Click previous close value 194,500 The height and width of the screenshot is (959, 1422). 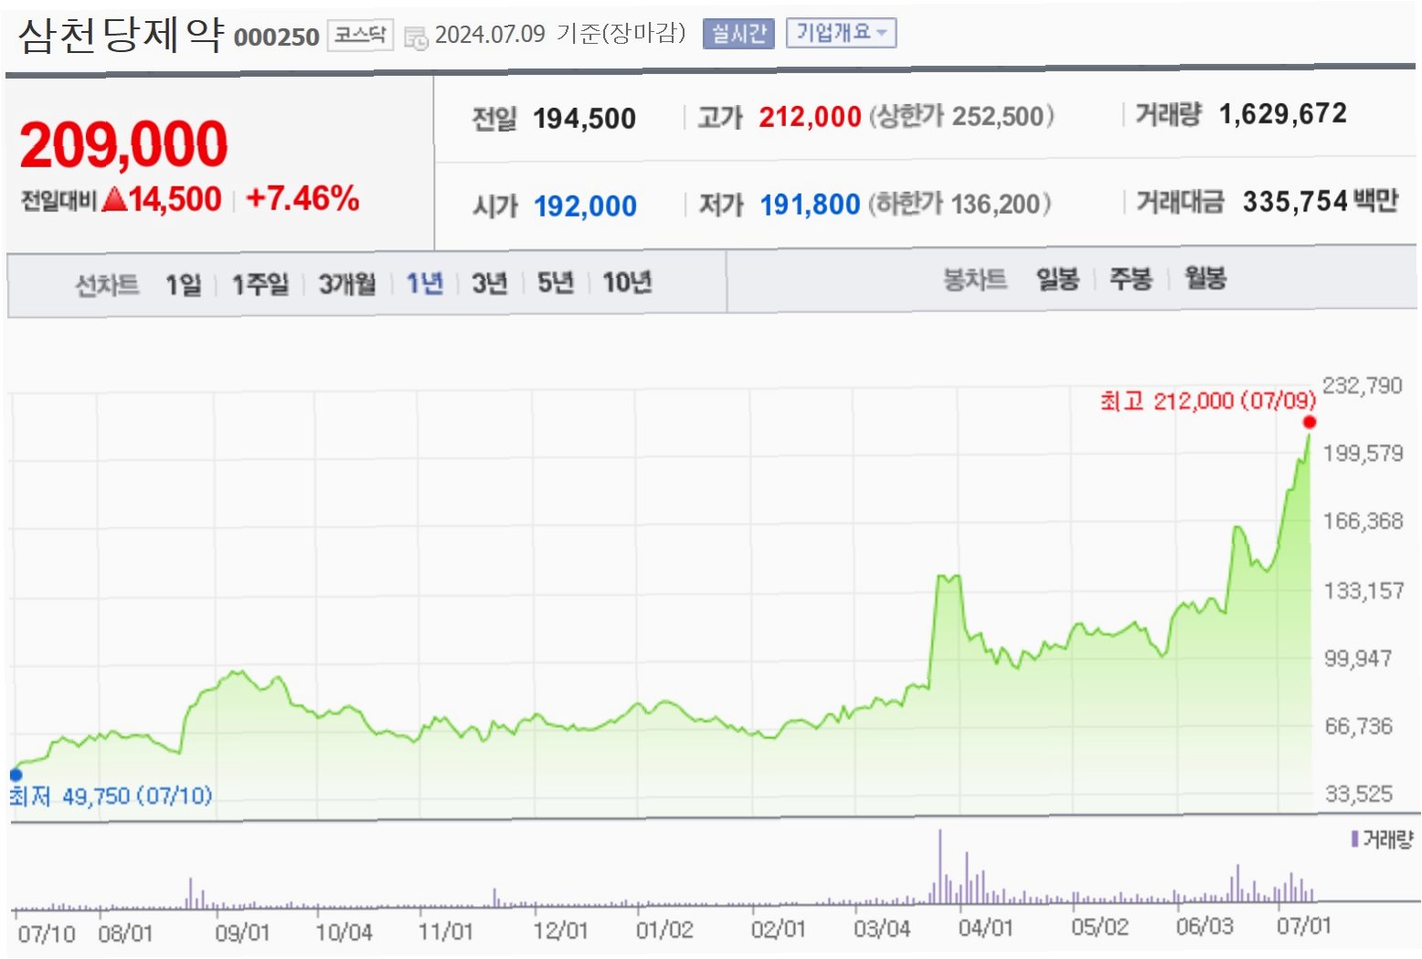coord(584,119)
